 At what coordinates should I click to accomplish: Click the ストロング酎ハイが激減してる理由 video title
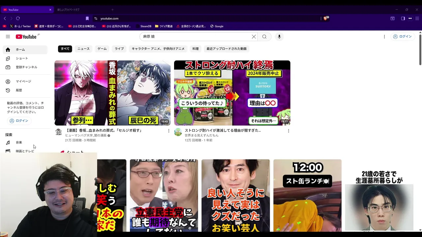(x=223, y=130)
